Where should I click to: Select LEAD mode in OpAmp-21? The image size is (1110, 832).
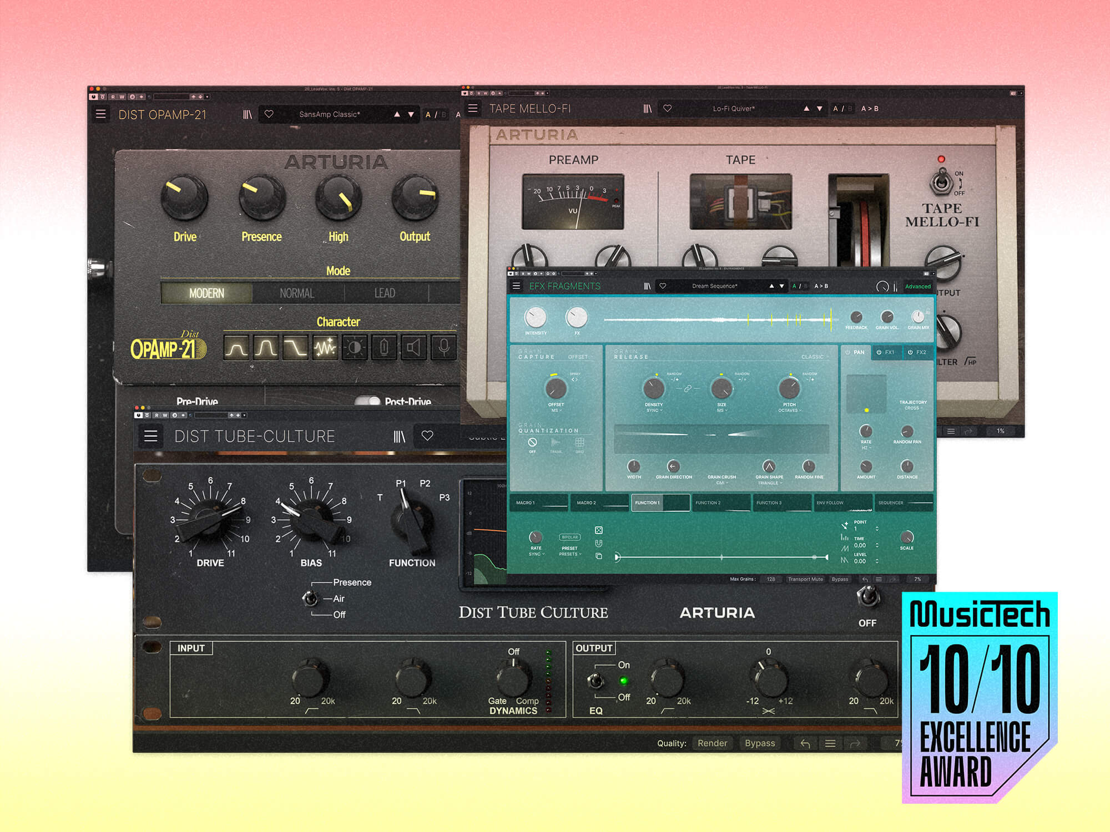coord(385,293)
